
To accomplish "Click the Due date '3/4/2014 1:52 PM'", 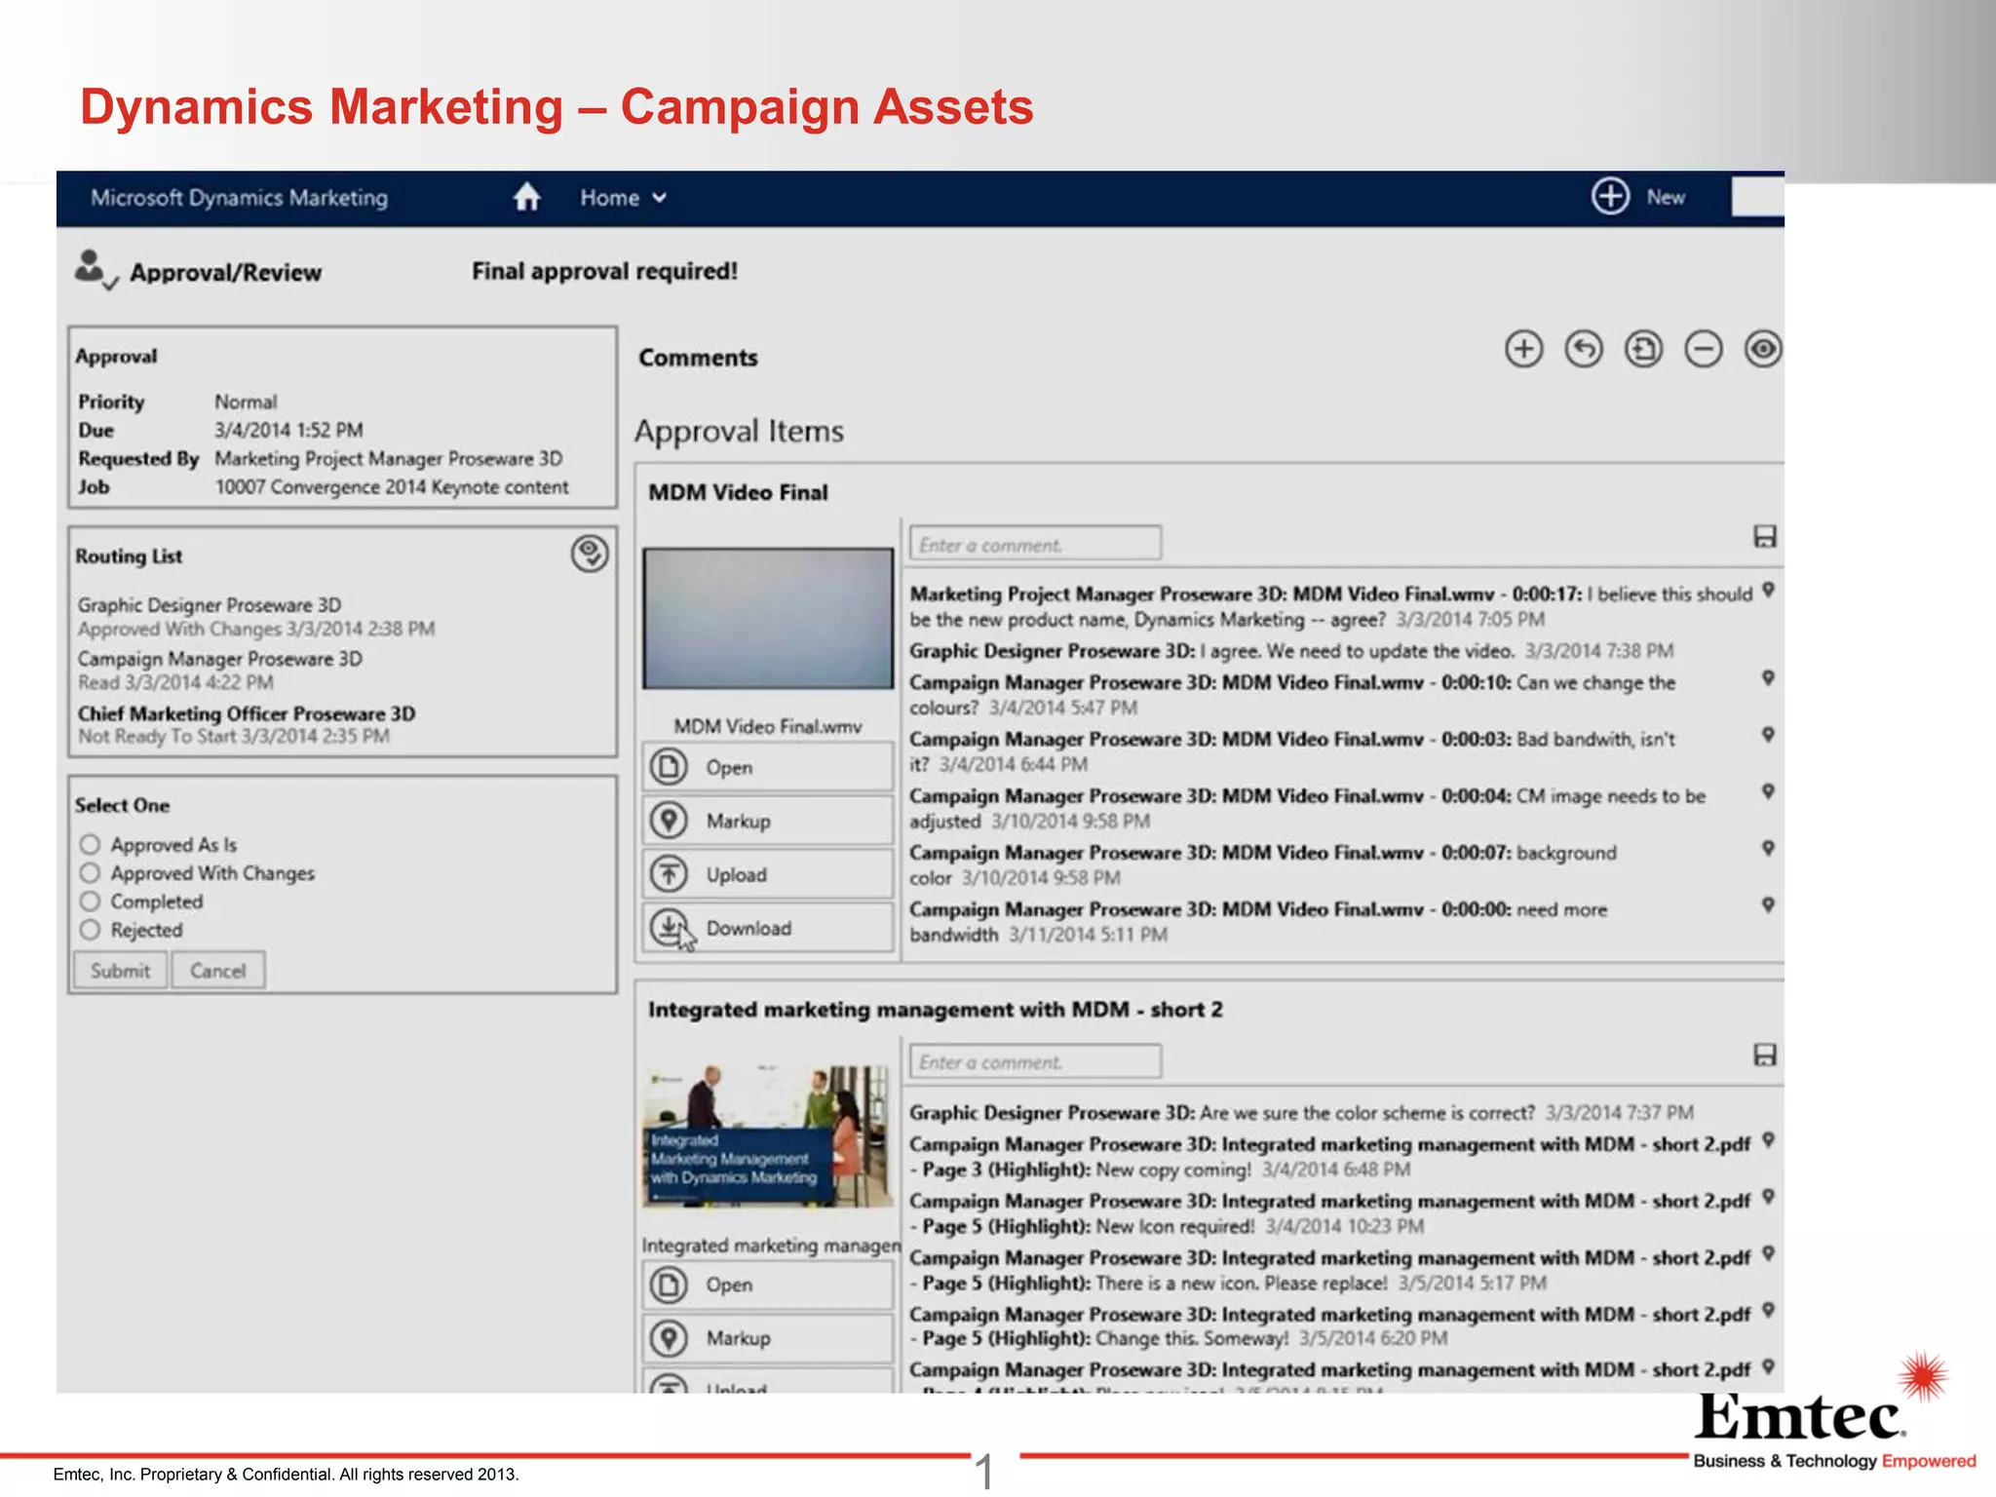I will click(x=288, y=430).
